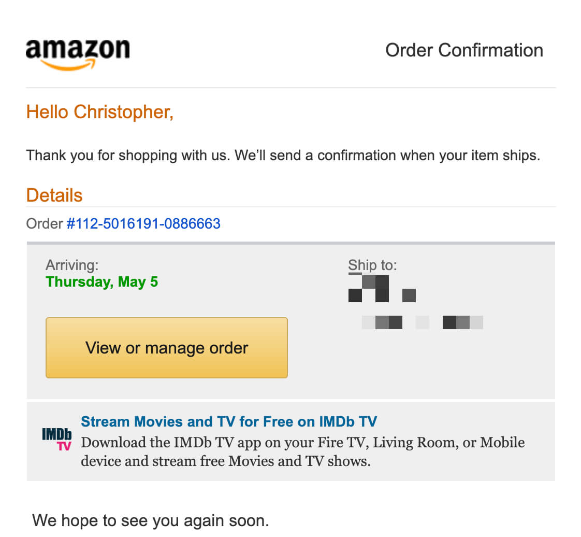Click the Download the IMDb TV app description
This screenshot has height=537, width=581.
pos(302,451)
